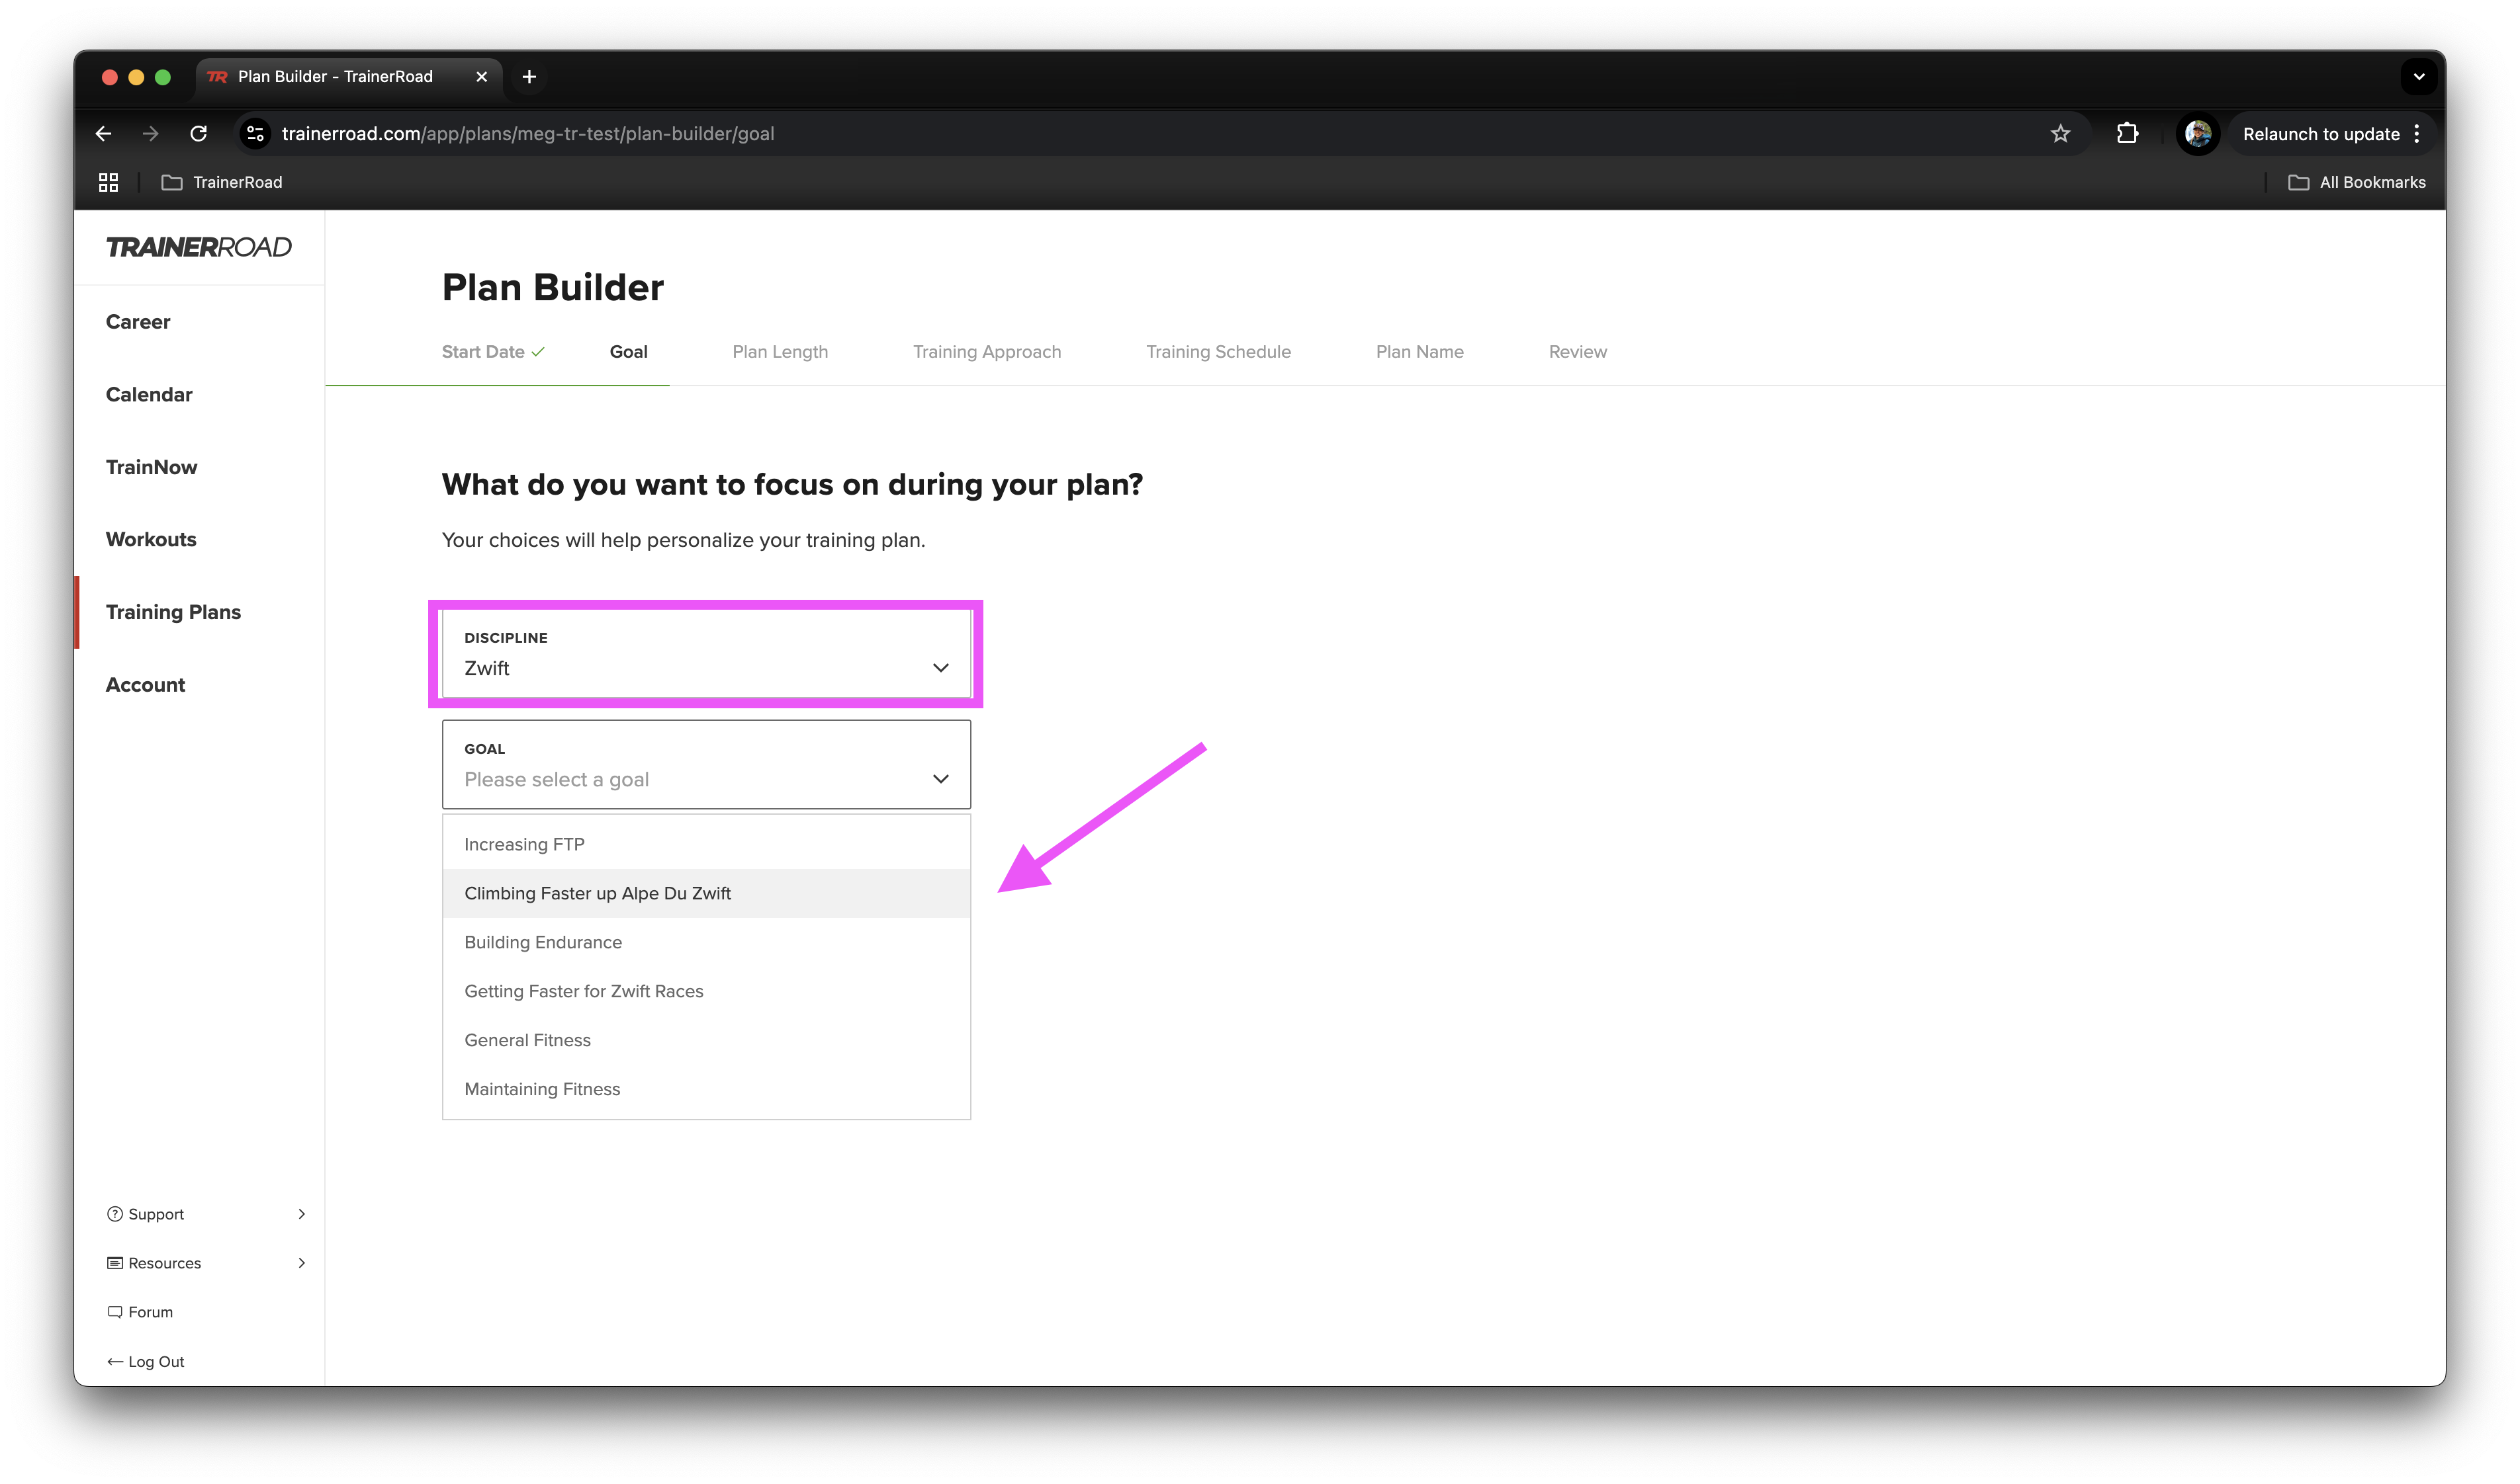Viewport: 2520px width, 1484px height.
Task: Open a new browser tab
Action: point(529,76)
